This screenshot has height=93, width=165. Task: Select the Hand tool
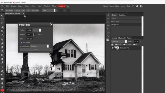coord(2,83)
